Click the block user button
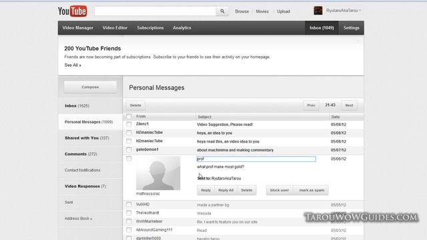 (x=280, y=190)
